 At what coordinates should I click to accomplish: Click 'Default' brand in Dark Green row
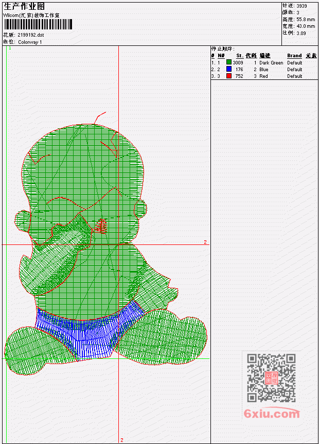[295, 62]
